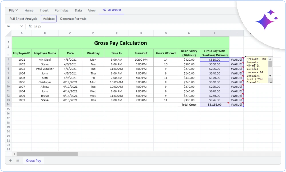The width and height of the screenshot is (286, 172).
Task: Select the Total Gross amount cell
Action: 214,105
